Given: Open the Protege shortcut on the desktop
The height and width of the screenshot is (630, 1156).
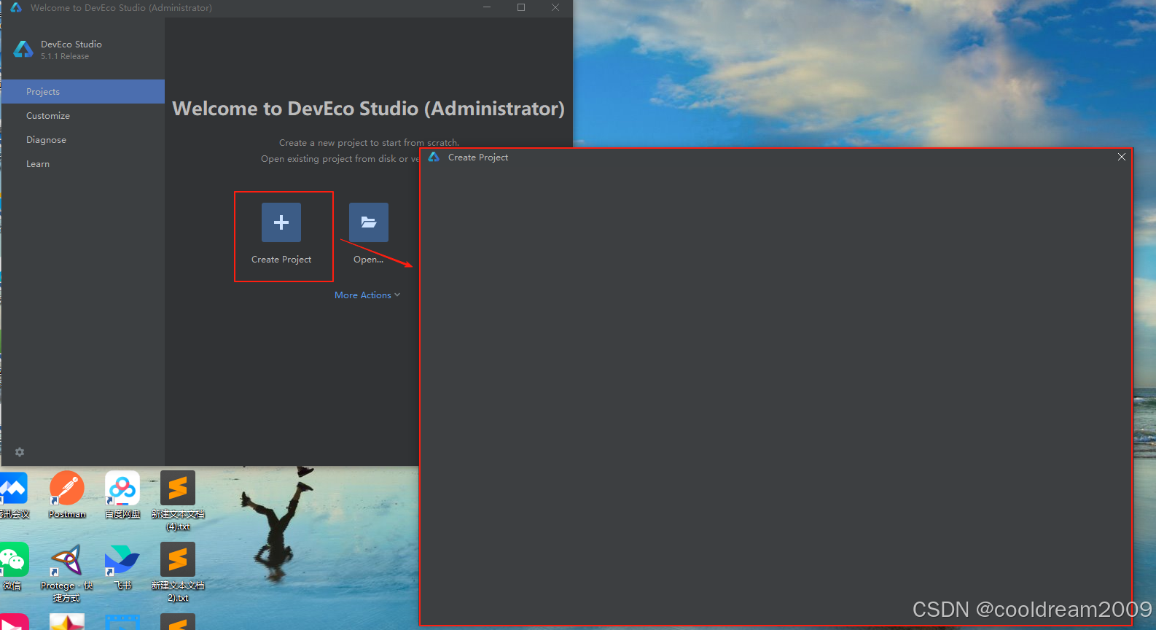Looking at the screenshot, I should tap(67, 572).
